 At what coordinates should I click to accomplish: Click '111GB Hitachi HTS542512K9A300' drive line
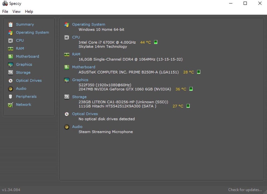pos(117,106)
